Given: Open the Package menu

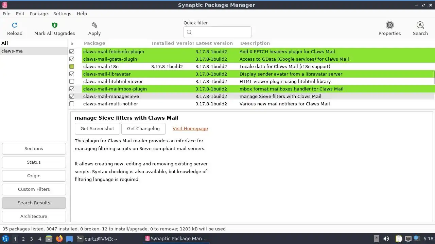Looking at the screenshot, I should point(39,14).
